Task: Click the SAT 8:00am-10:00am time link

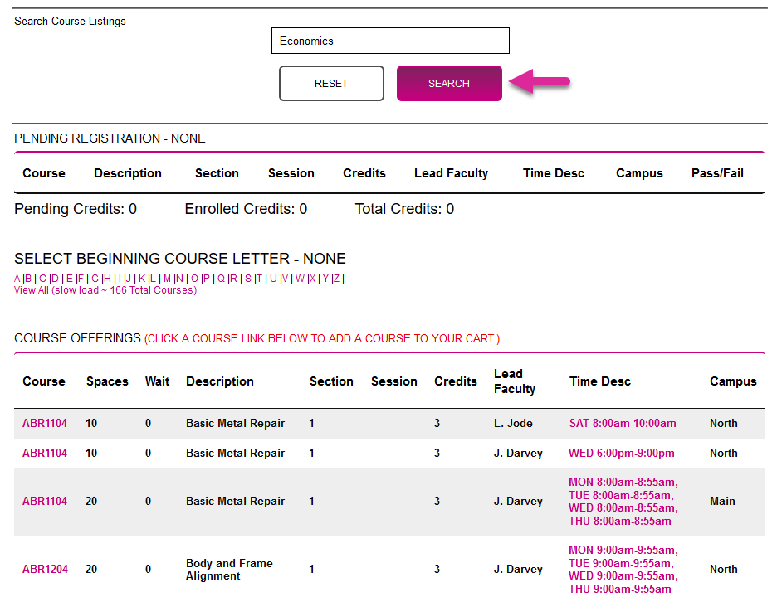Action: point(623,424)
